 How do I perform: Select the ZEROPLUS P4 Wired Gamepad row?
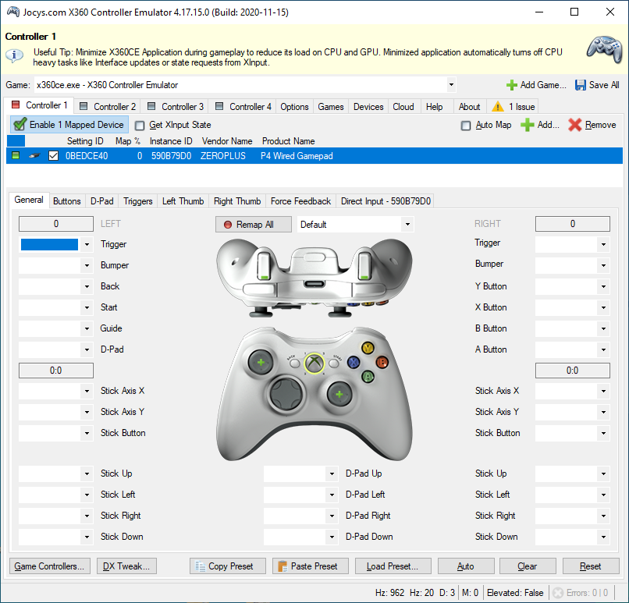click(297, 156)
